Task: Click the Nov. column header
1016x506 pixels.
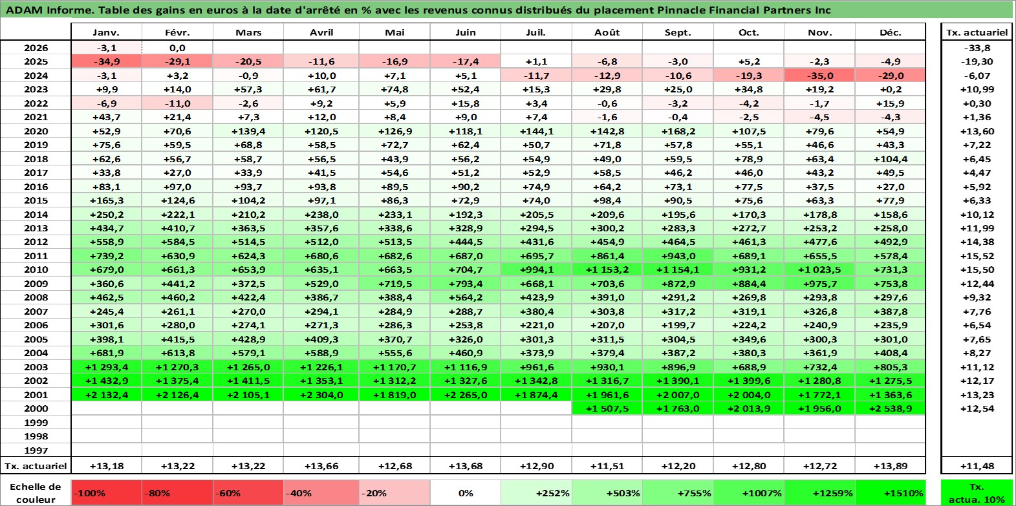Action: 819,32
